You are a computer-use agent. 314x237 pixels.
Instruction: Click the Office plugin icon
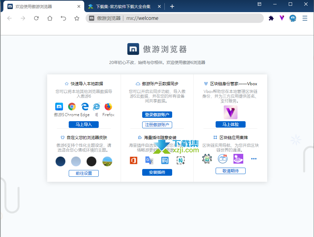click(x=133, y=160)
